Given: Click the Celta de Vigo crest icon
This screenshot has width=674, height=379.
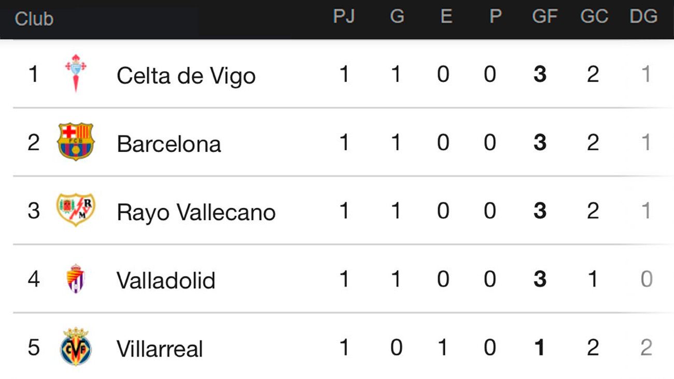Looking at the screenshot, I should tap(76, 74).
